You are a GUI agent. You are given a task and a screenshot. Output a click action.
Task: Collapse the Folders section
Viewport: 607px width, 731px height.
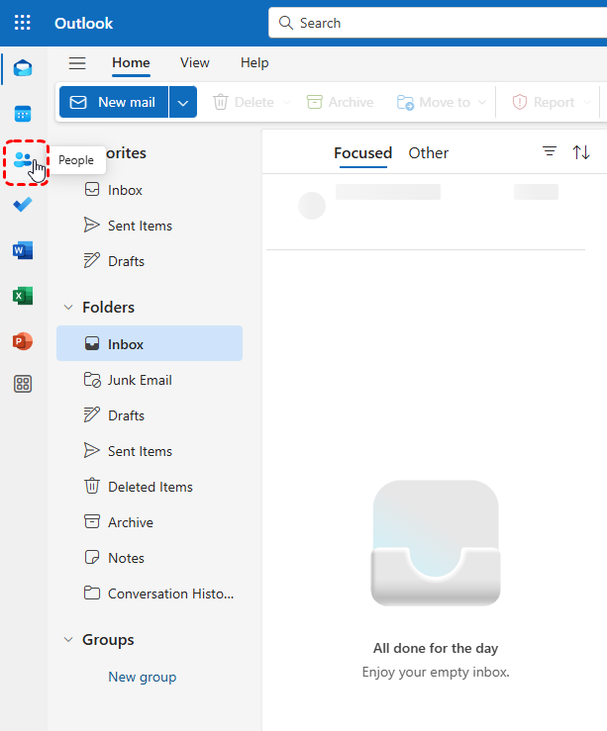point(68,308)
